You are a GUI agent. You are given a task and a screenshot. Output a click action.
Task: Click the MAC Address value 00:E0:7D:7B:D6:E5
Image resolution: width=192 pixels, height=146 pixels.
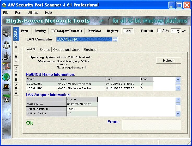(82, 104)
